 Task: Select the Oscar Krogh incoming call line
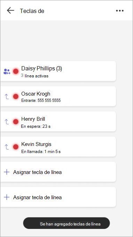58,96
